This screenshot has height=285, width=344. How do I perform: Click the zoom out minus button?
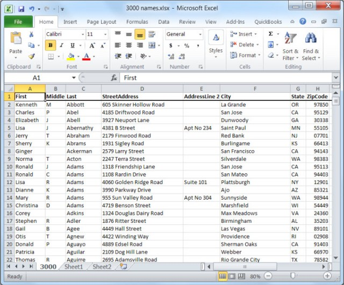(x=268, y=276)
